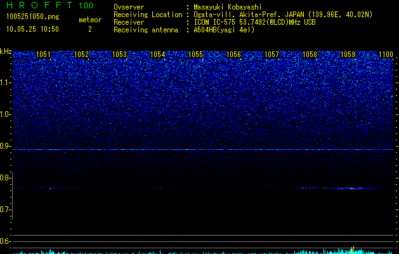The height and width of the screenshot is (254, 399).
Task: Click the meteor count value 2
Action: 90,29
